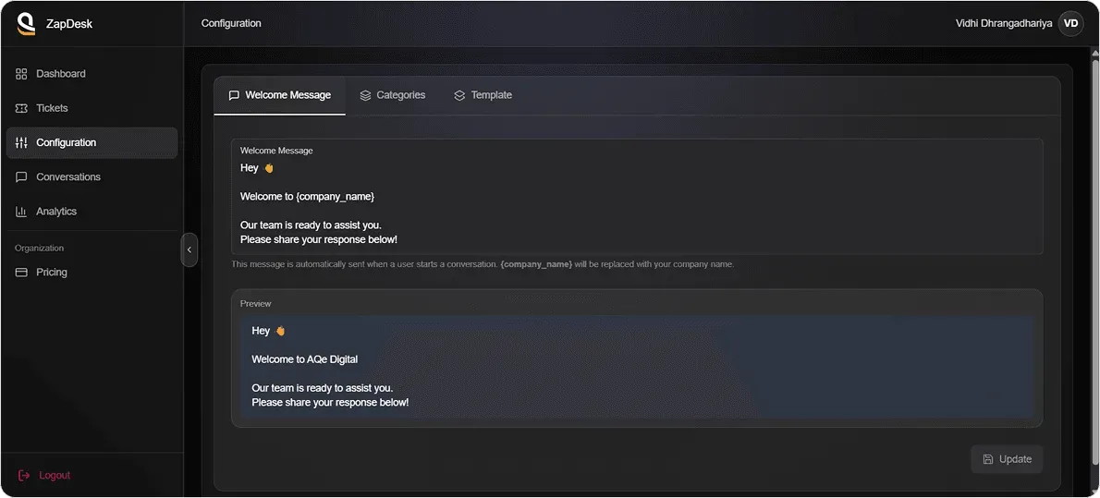This screenshot has width=1100, height=498.
Task: Click the "Hey" greeting line in preview
Action: [x=268, y=331]
